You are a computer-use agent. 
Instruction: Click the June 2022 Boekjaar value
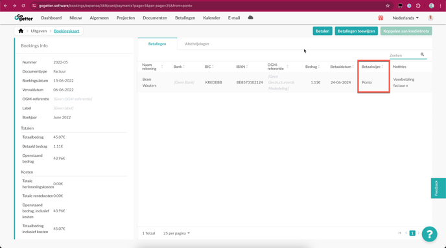click(62, 117)
